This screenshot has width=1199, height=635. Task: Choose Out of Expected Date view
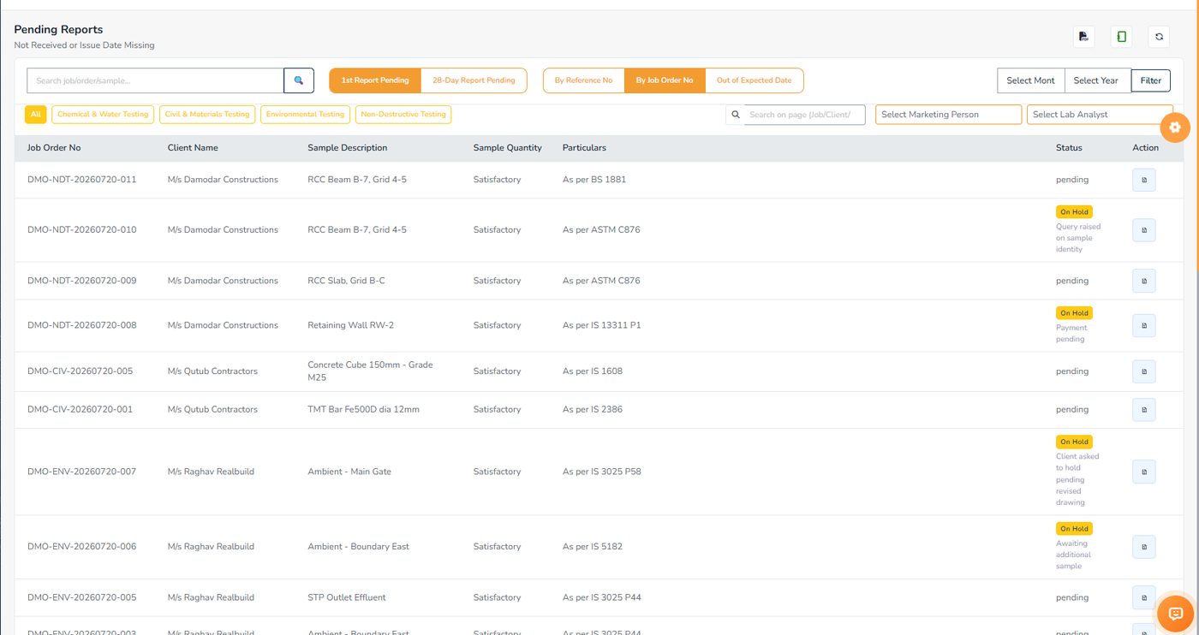pos(755,80)
